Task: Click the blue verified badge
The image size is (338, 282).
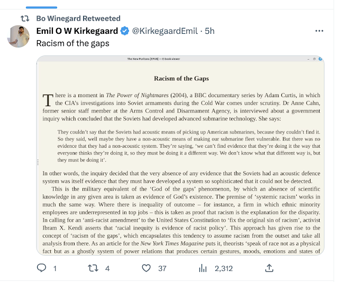Action: 125,31
